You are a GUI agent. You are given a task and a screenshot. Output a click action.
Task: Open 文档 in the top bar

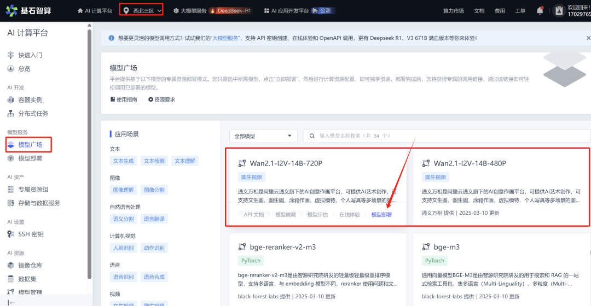(x=479, y=11)
